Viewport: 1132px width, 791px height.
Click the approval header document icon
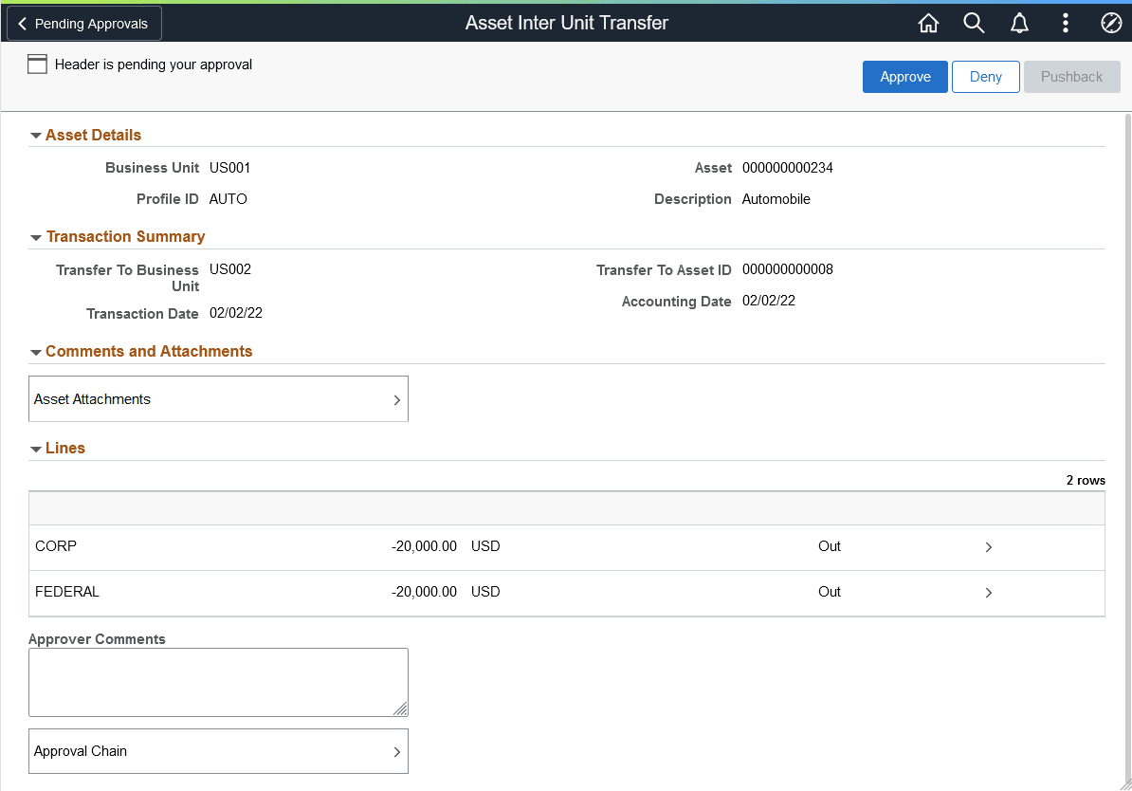point(37,64)
